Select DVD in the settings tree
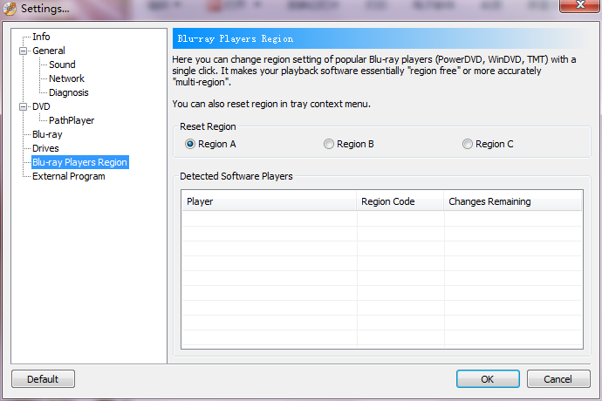Image resolution: width=602 pixels, height=401 pixels. [41, 106]
